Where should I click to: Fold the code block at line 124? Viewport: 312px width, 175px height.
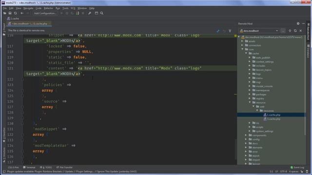22,90
